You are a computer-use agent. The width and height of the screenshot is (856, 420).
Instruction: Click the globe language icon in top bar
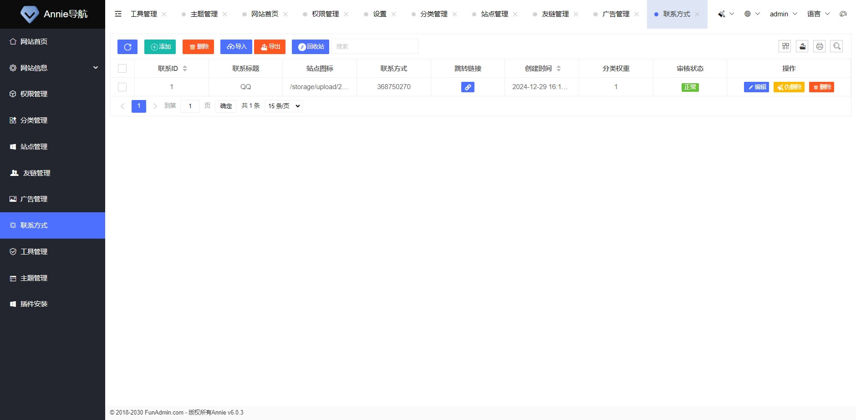point(747,14)
